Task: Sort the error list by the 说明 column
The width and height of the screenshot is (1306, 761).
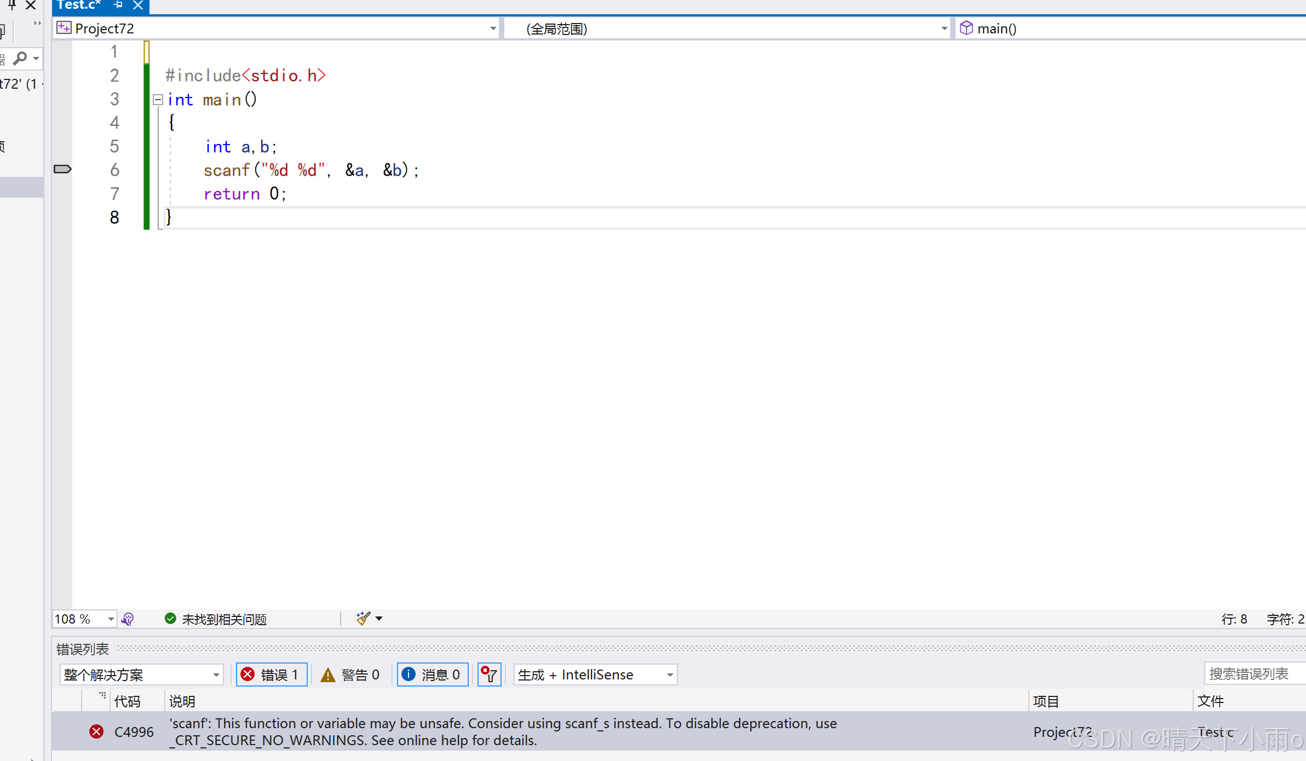Action: pyautogui.click(x=182, y=701)
